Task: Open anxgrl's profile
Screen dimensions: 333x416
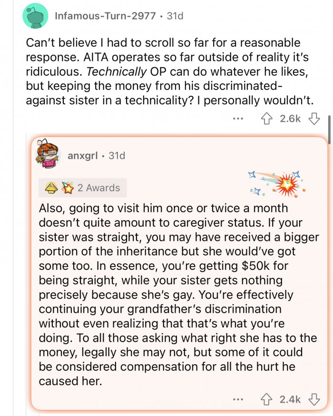Action: tap(82, 155)
